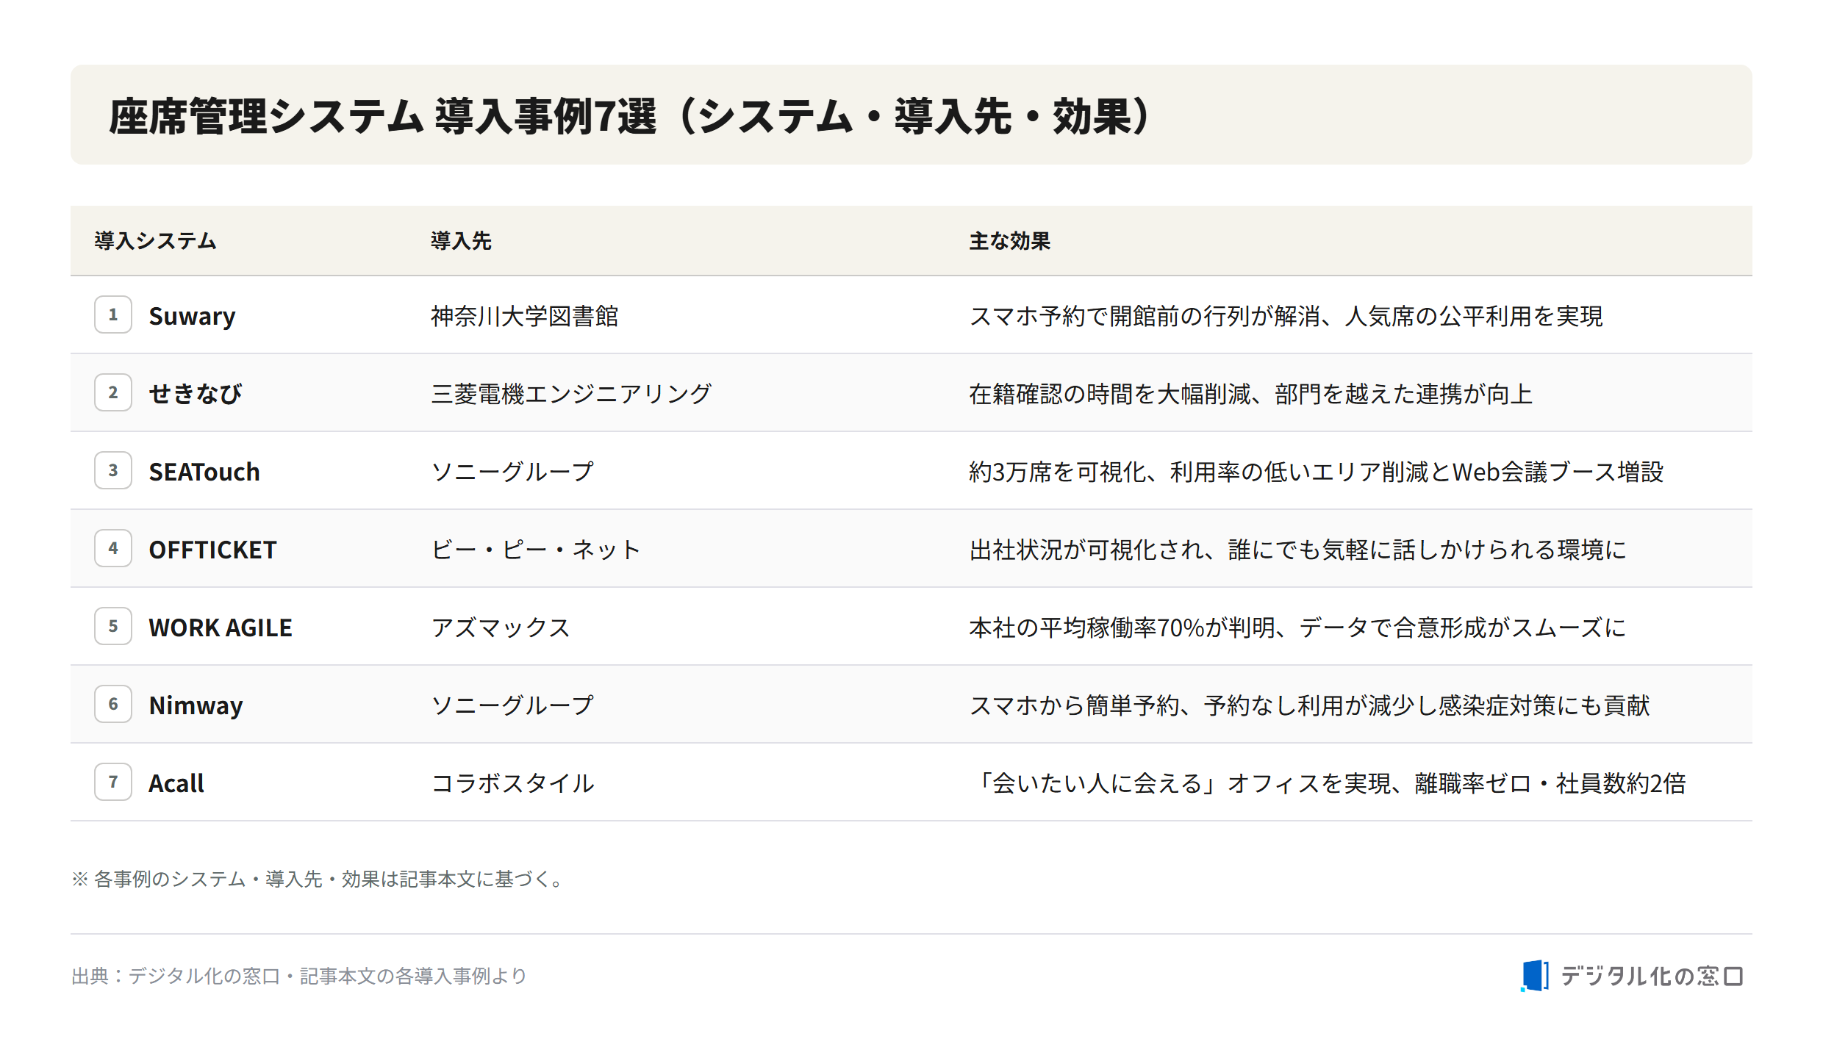Click the 主な効果 column header
1823x1061 pixels.
[1010, 241]
